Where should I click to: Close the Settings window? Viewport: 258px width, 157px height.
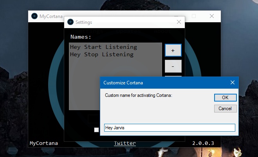coord(179,22)
